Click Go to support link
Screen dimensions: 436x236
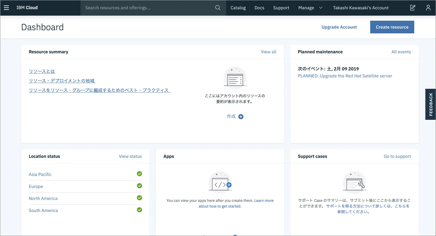coord(397,156)
